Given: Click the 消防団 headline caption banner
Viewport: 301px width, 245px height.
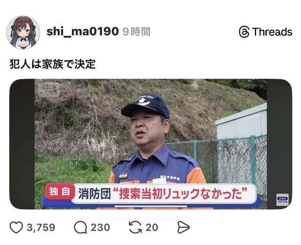Looking at the screenshot, I should [164, 194].
